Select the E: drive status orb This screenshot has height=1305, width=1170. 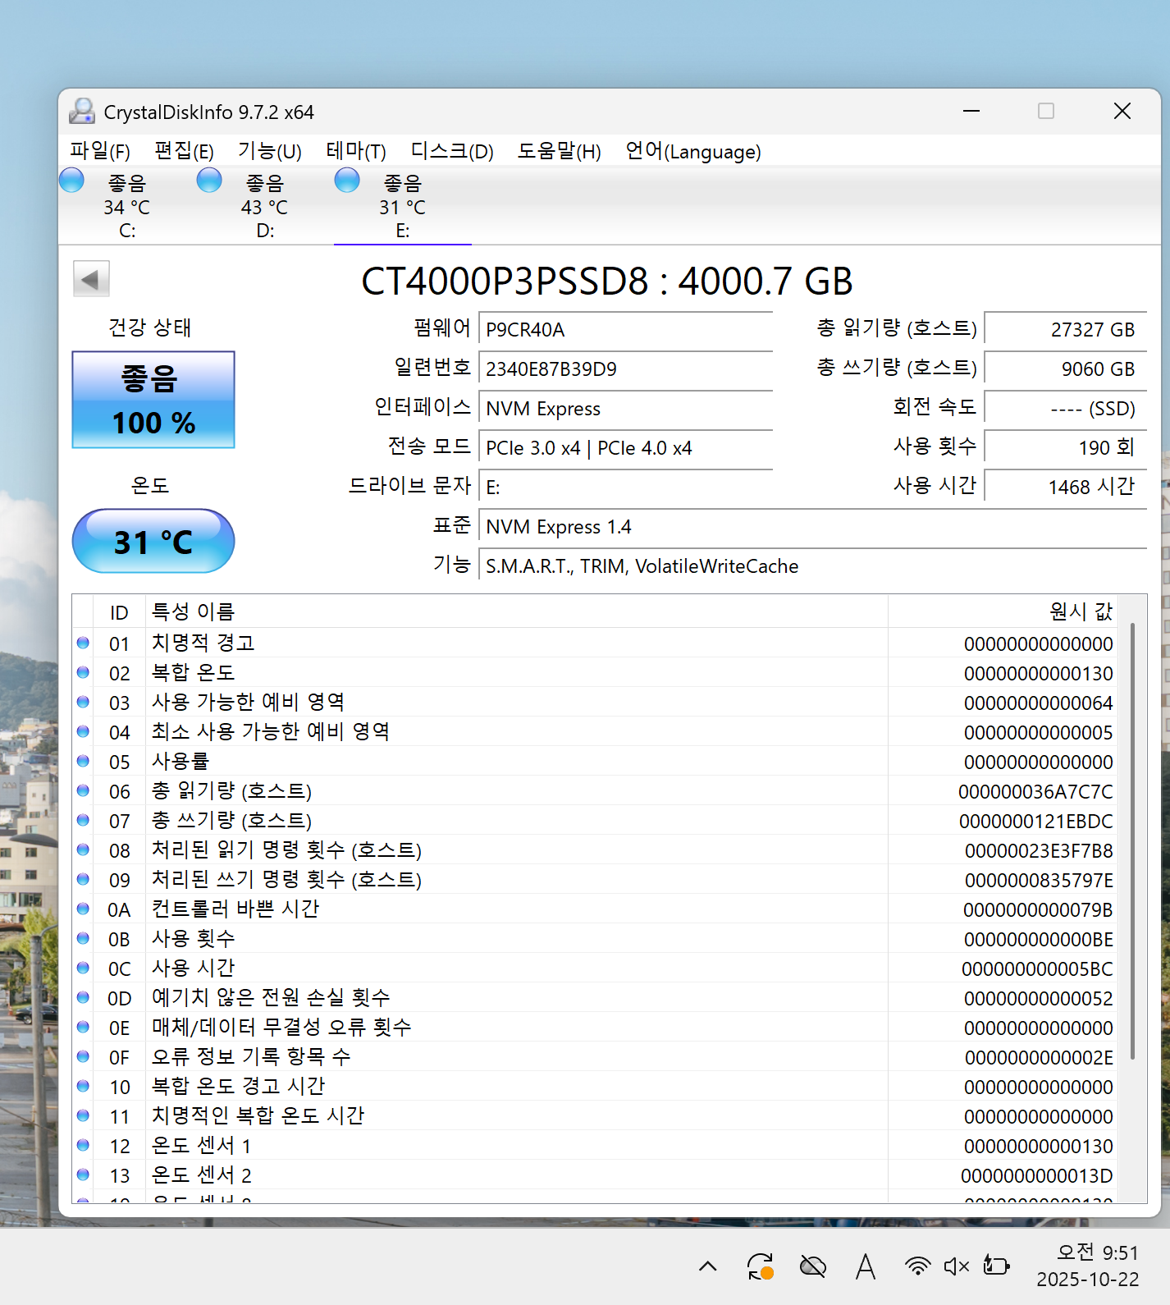[347, 180]
